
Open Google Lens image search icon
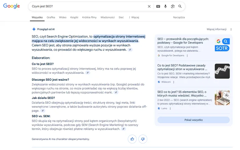pos(173,7)
